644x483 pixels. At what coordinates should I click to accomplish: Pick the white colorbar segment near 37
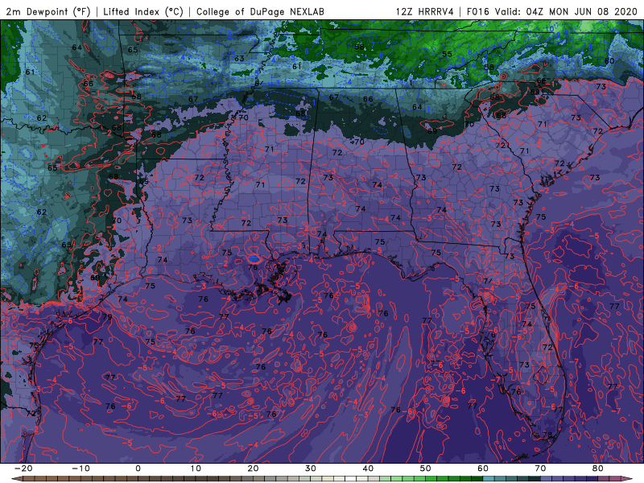[x=351, y=479]
